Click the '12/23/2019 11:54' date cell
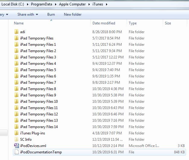Viewport: 189px width, 160px height. [x=108, y=140]
